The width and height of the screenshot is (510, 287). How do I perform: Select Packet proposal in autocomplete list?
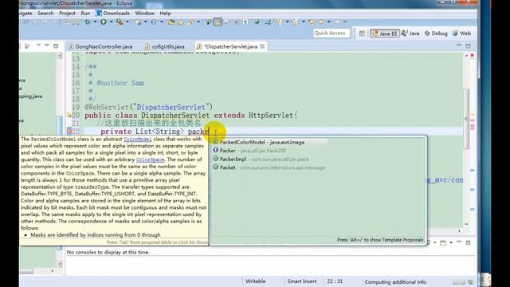(269, 167)
